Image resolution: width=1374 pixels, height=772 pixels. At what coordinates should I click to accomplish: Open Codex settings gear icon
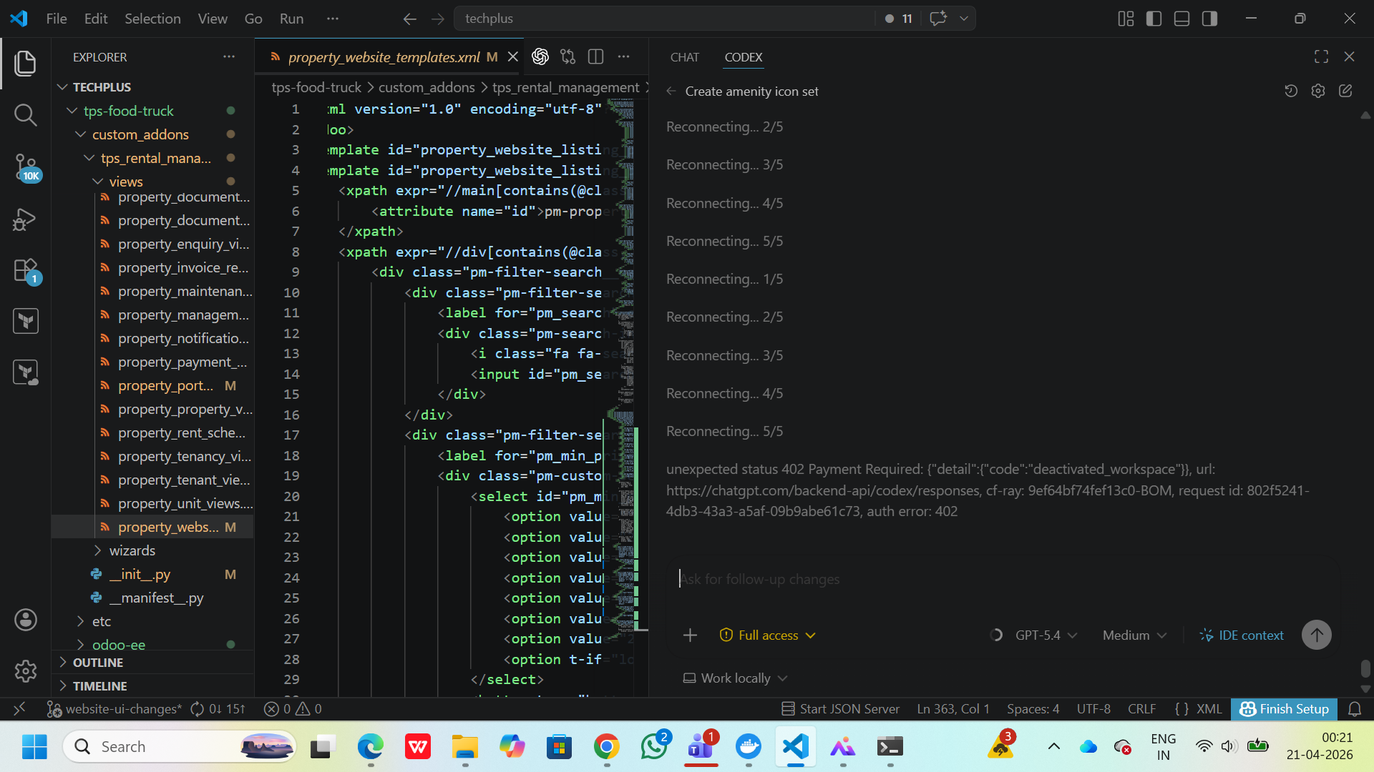(1318, 91)
